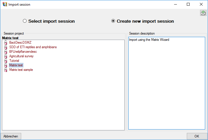This screenshot has height=140, width=208.
Task: Select the Agricultural survey project
Action: (21, 56)
